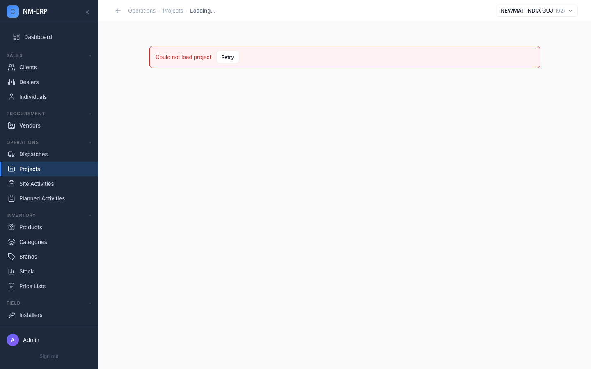Click the 'Could not load project' message
This screenshot has height=369, width=591.
pyautogui.click(x=183, y=57)
